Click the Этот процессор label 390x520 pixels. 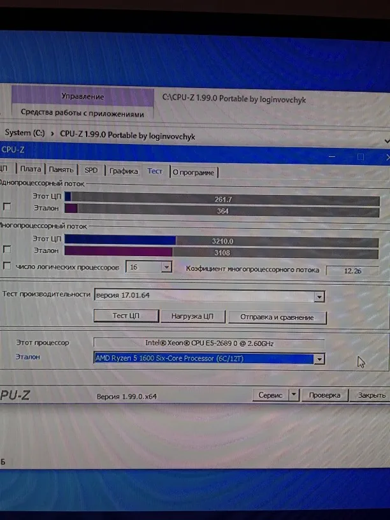click(43, 343)
